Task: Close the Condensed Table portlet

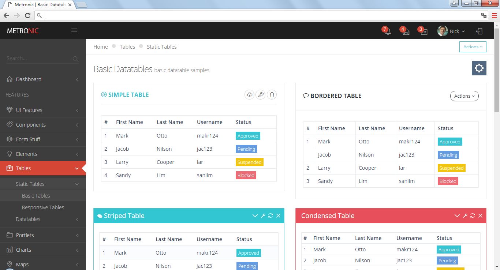Action: [x=480, y=216]
